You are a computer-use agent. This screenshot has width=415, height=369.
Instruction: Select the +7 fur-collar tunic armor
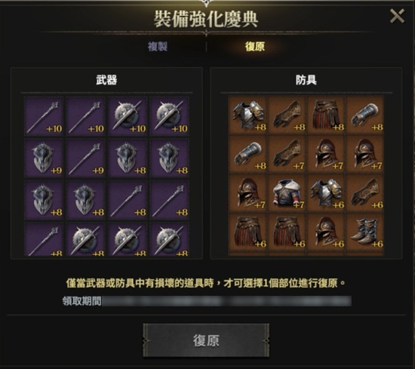[287, 192]
